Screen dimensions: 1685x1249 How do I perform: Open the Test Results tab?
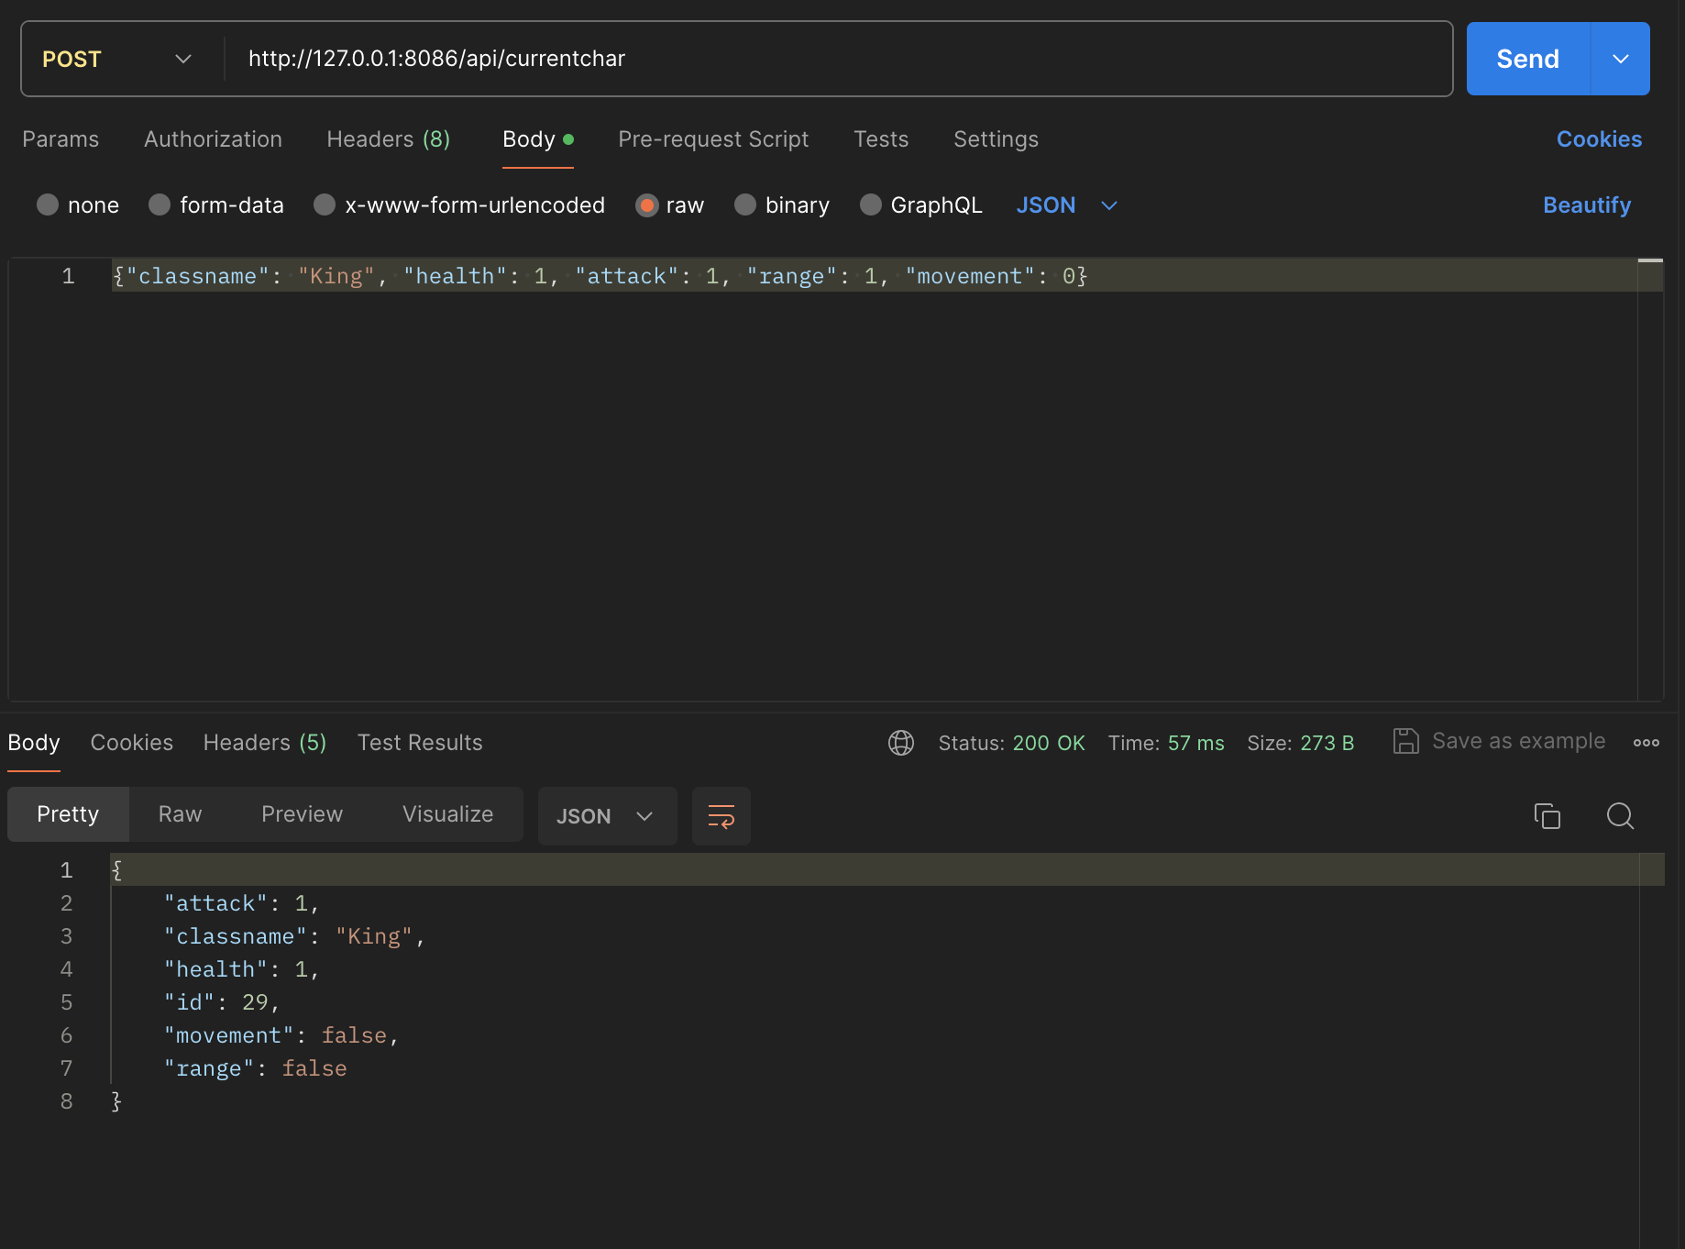420,742
